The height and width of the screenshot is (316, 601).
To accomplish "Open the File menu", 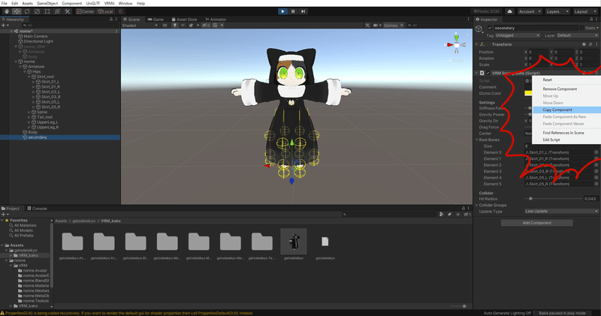I will coord(5,3).
